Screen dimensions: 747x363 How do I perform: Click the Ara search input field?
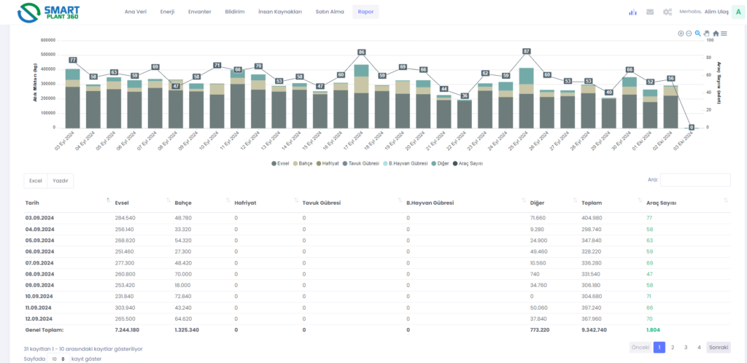click(694, 179)
